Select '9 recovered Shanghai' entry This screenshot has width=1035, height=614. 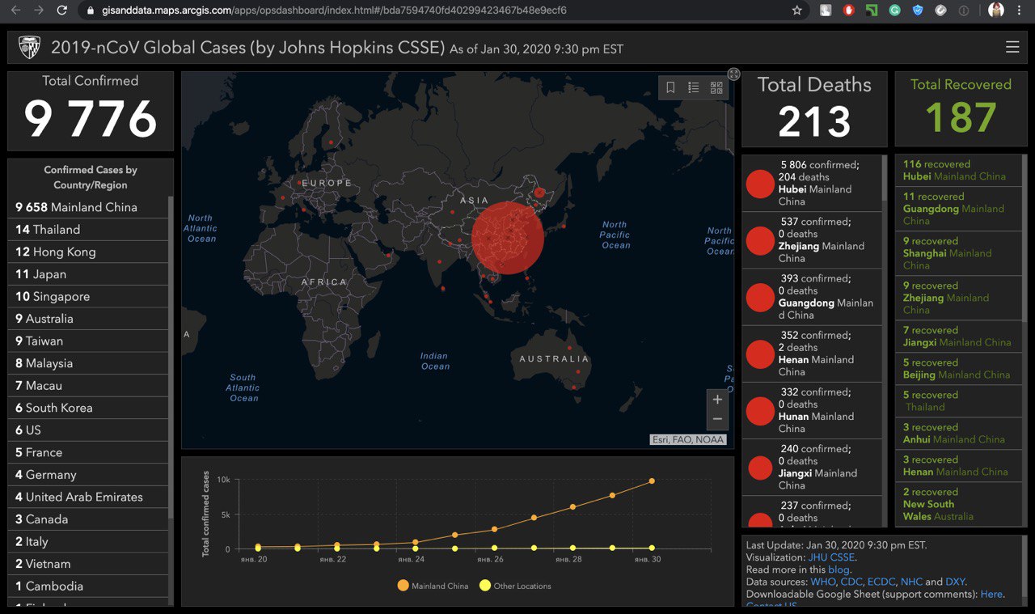point(958,254)
